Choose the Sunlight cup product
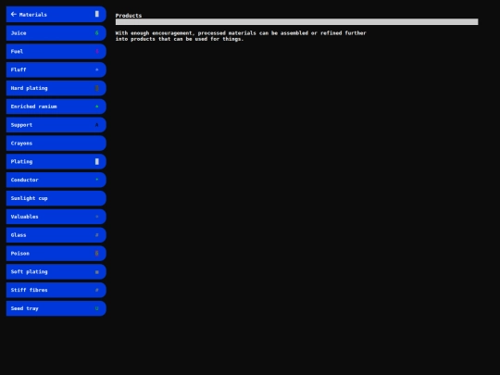The width and height of the screenshot is (500, 375). (56, 198)
